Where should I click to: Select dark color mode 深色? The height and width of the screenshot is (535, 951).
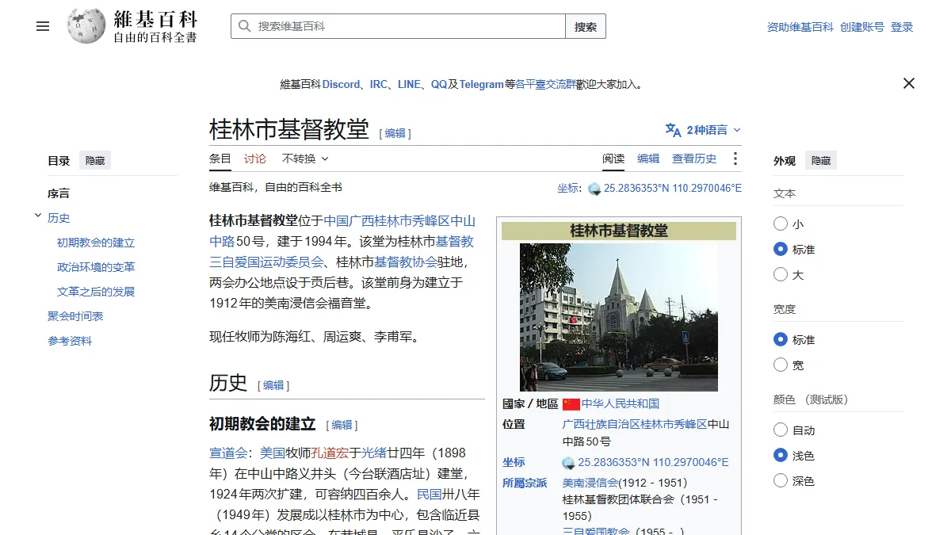pyautogui.click(x=781, y=481)
